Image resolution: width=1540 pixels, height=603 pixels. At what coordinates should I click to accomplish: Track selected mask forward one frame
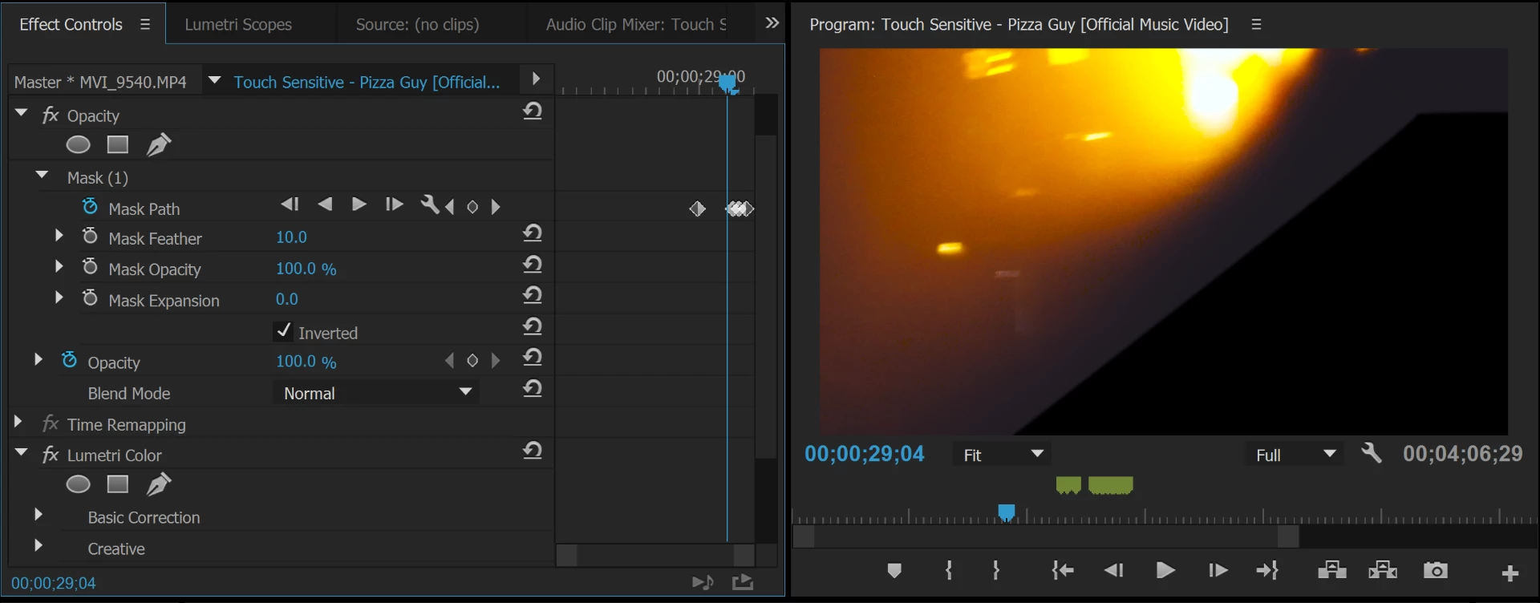[x=394, y=205]
